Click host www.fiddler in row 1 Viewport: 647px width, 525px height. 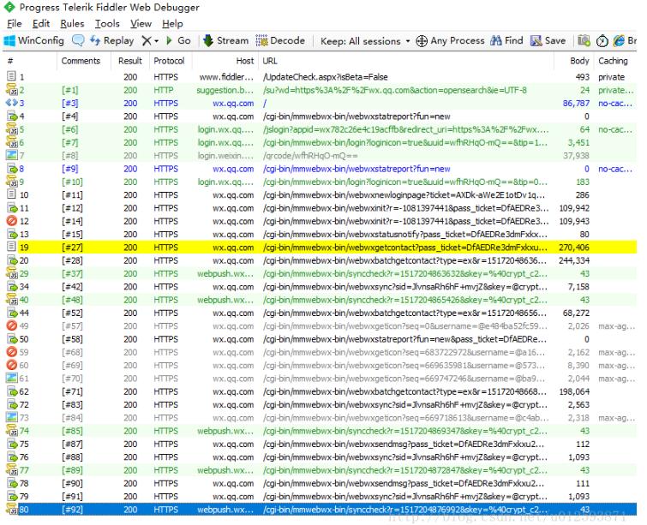pyautogui.click(x=226, y=77)
